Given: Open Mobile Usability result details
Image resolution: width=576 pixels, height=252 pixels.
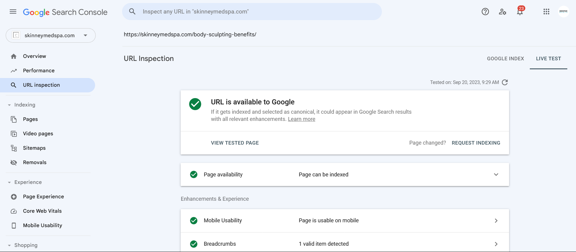Looking at the screenshot, I should pos(345,220).
